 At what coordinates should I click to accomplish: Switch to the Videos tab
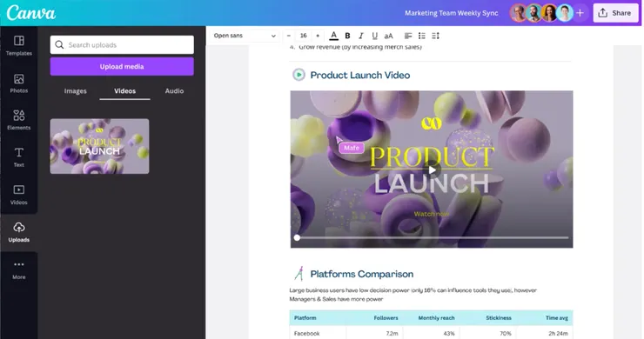coord(124,91)
